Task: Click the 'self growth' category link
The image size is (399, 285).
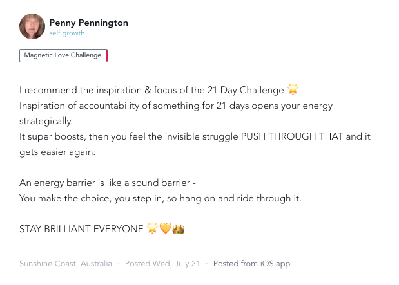Action: (66, 33)
